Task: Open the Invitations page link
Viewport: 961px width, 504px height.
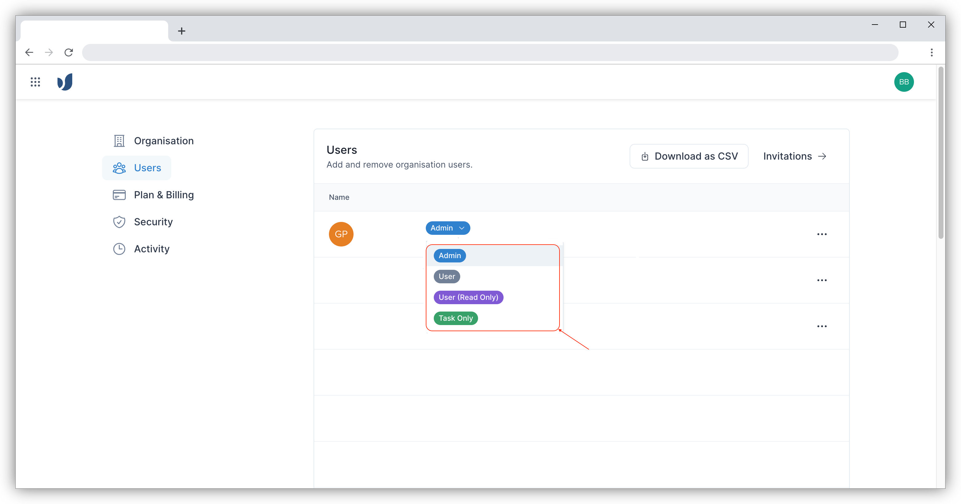Action: [795, 156]
